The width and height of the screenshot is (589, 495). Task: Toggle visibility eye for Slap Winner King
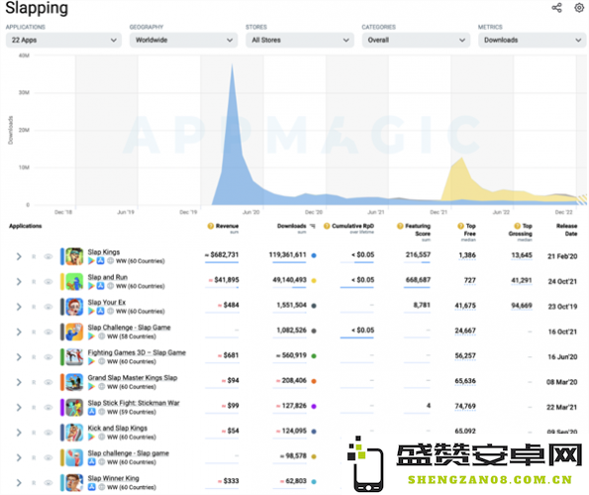pos(49,483)
